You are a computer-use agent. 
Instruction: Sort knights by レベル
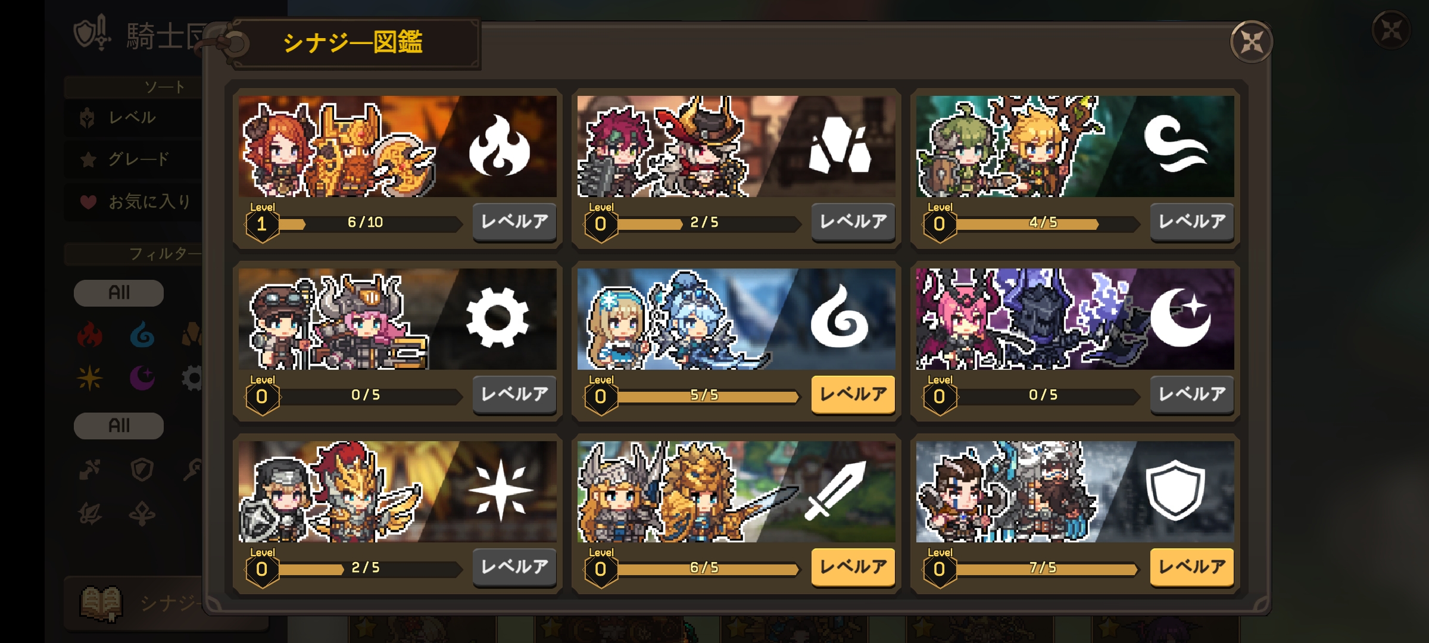[133, 118]
